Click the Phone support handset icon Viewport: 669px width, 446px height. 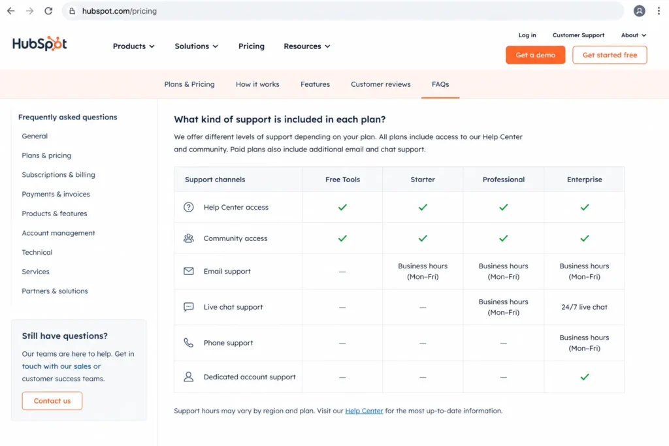click(189, 343)
